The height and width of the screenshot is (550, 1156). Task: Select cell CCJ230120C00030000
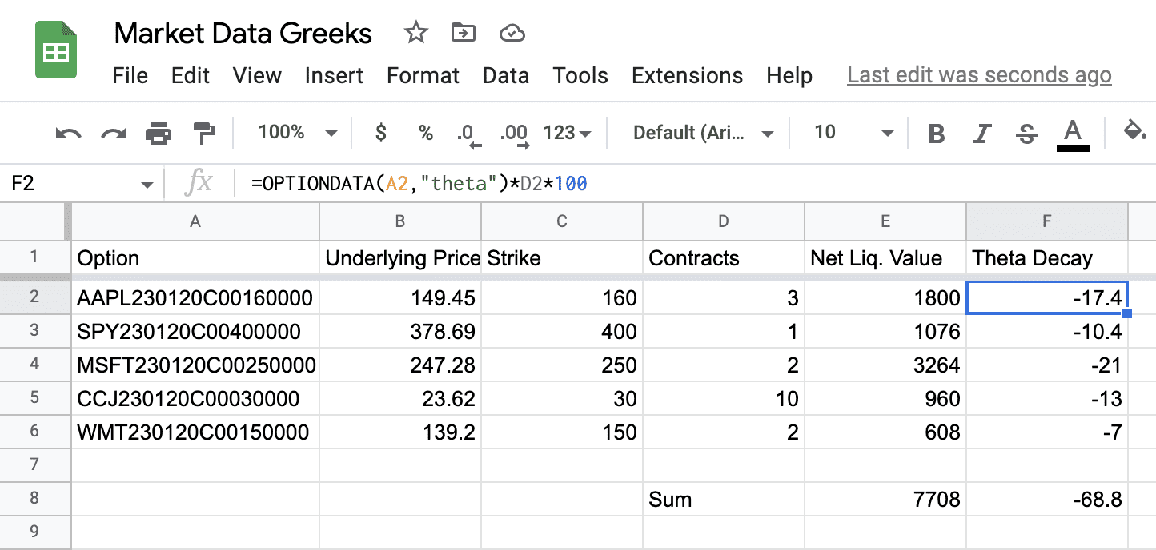coord(195,399)
